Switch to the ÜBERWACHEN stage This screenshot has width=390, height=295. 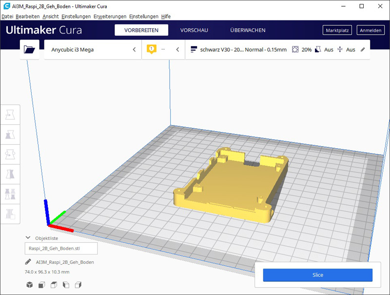[x=248, y=30]
